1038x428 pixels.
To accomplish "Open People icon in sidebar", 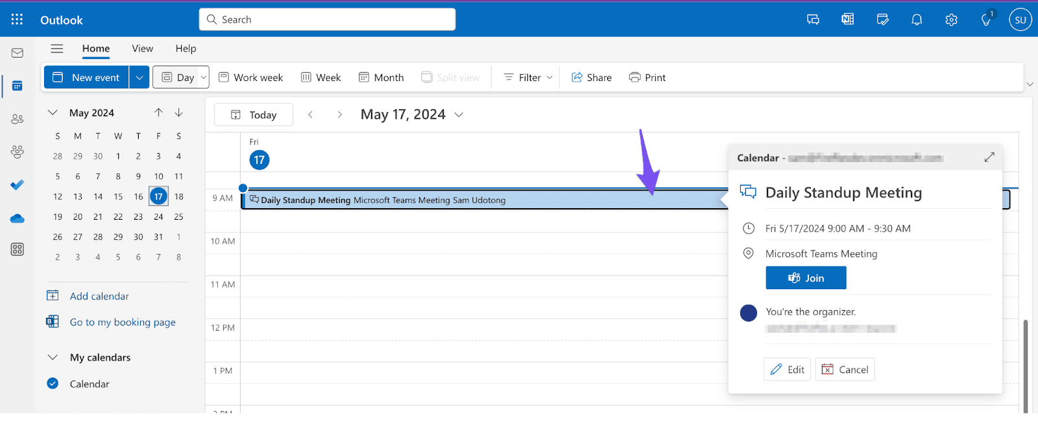I will pyautogui.click(x=18, y=119).
